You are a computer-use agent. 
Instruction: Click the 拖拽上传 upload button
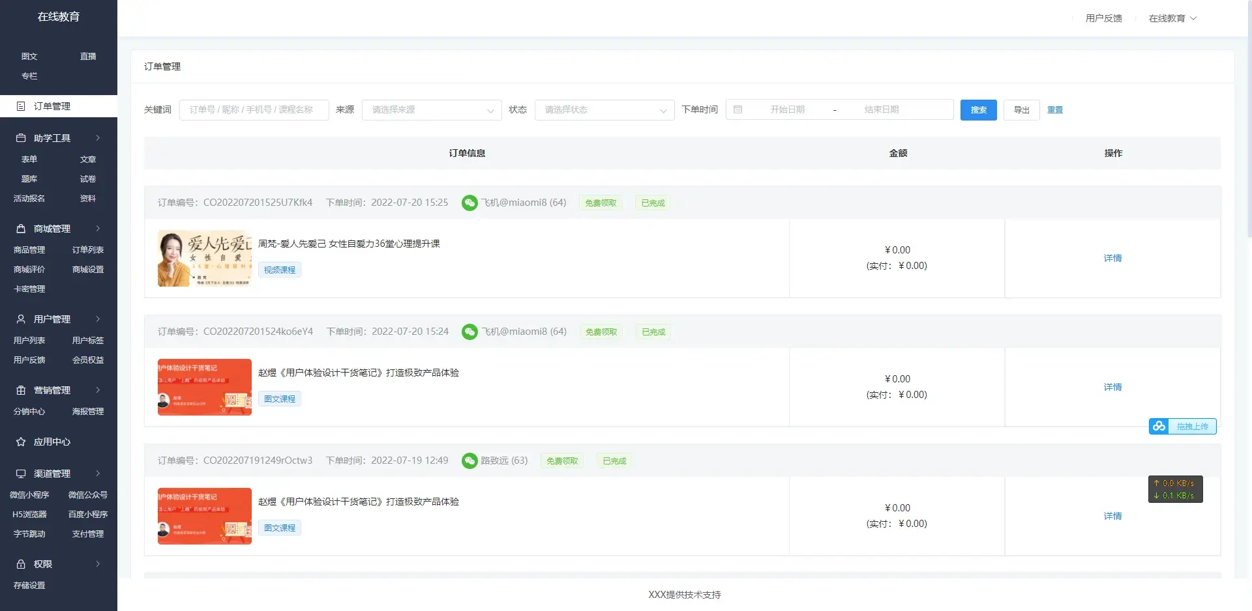pyautogui.click(x=1182, y=426)
